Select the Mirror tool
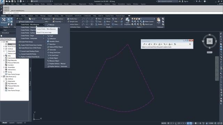This screenshot has height=125, width=223. point(107,22)
